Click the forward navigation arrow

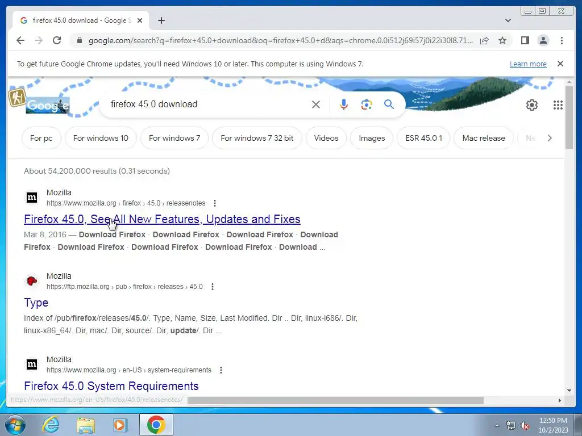[x=39, y=40]
